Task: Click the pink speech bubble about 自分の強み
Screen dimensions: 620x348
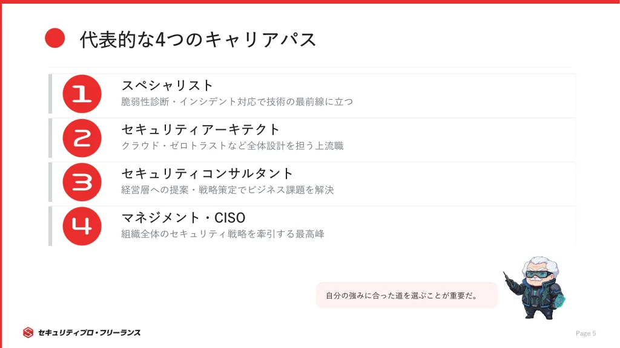Action: coord(406,295)
